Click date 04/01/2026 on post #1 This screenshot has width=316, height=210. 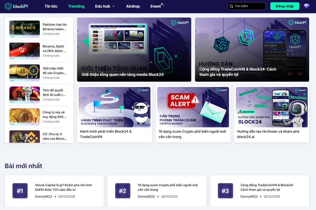(66, 197)
